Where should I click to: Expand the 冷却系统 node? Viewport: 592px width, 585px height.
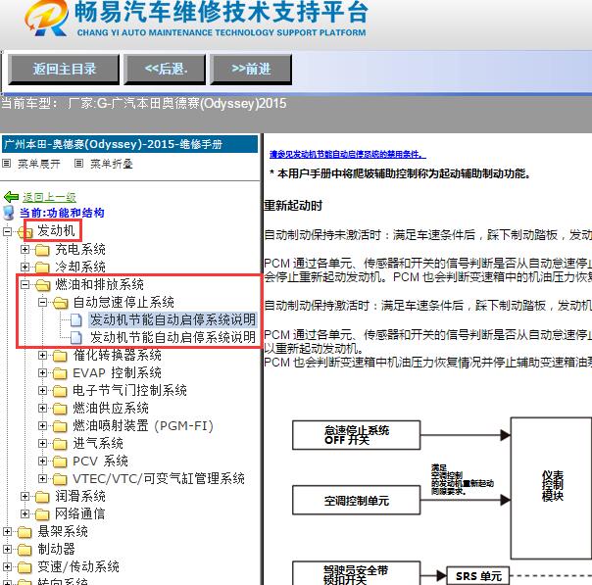coord(25,267)
